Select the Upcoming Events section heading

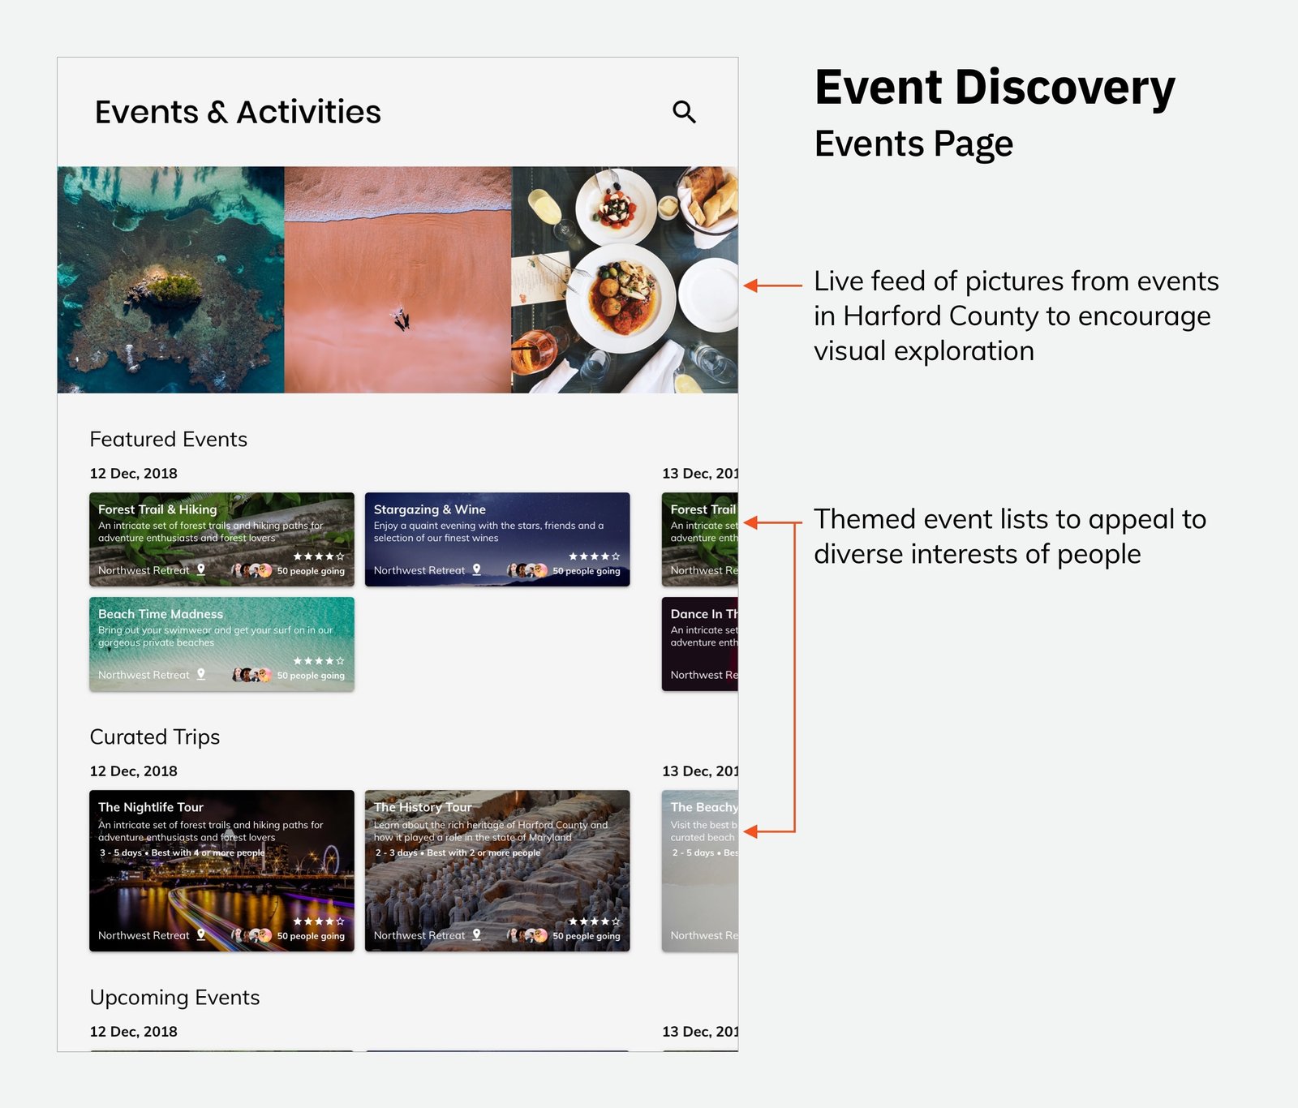pyautogui.click(x=175, y=998)
